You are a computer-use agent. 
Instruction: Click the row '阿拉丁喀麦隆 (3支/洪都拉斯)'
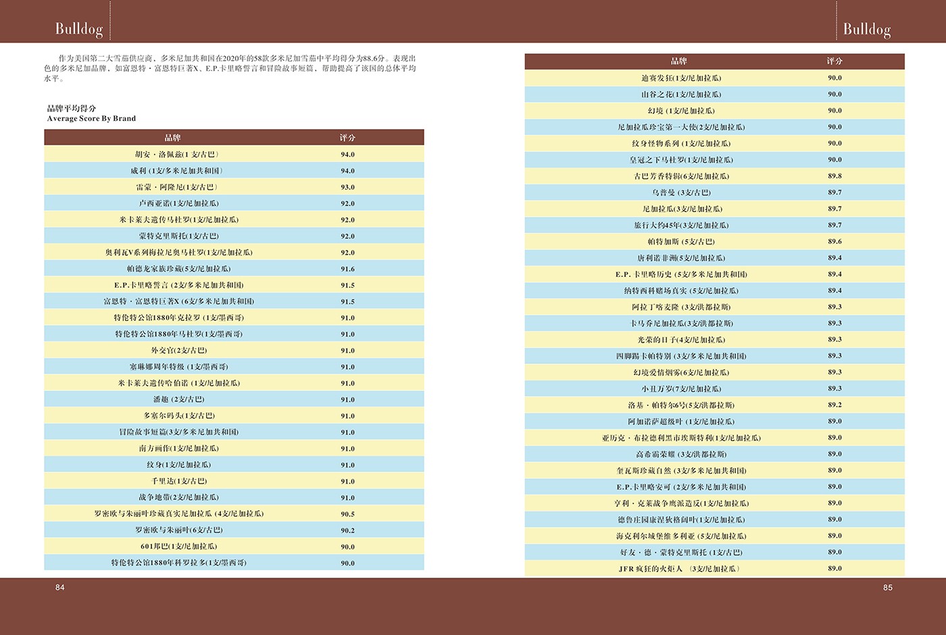click(x=714, y=307)
